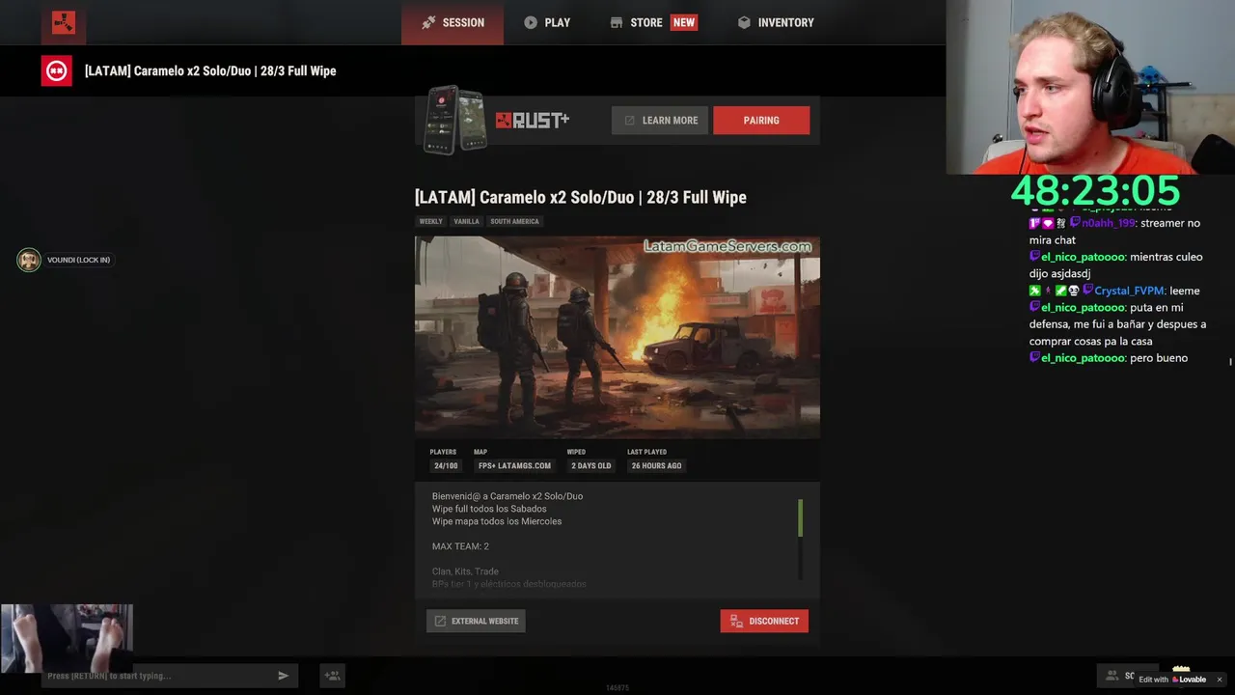Click the last played 26 HOURS AGO value

656,465
